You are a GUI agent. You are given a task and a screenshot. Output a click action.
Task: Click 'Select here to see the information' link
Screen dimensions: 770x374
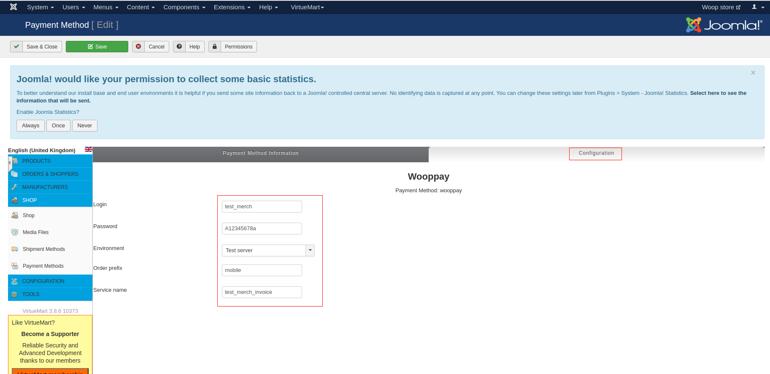[718, 93]
